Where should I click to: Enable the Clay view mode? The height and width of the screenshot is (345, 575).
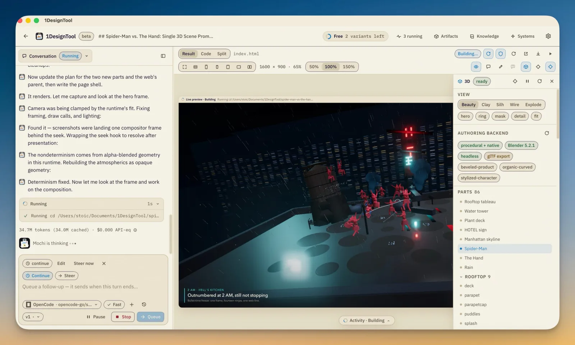click(486, 105)
